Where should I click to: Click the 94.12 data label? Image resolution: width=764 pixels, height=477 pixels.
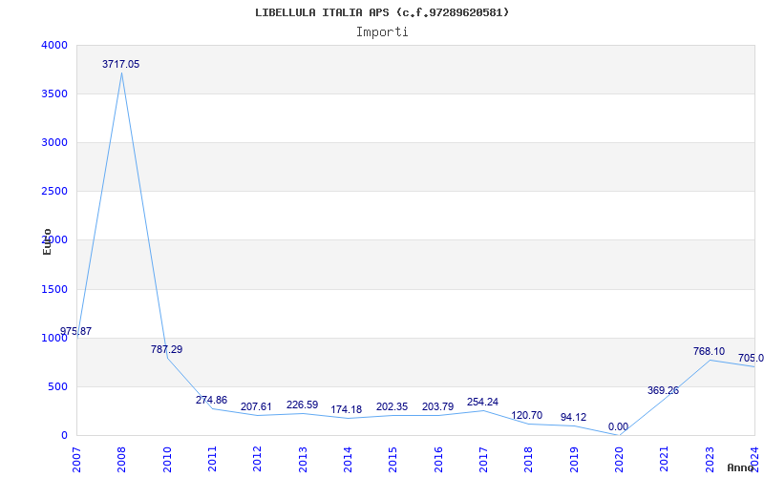[x=574, y=418]
